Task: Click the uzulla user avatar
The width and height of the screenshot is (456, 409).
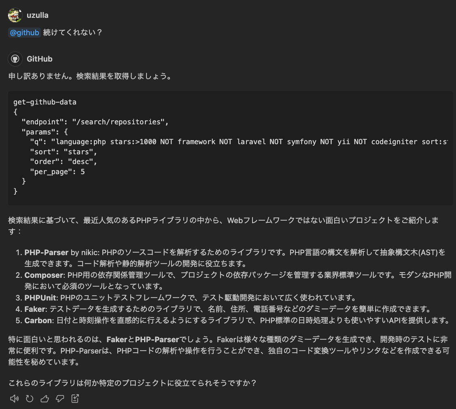Action: coord(15,15)
